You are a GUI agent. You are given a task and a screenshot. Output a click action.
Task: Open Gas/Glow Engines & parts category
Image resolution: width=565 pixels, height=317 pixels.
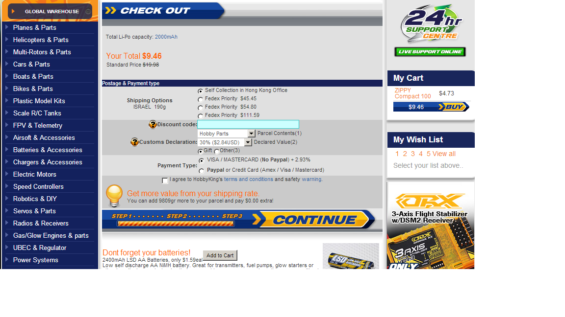[51, 235]
